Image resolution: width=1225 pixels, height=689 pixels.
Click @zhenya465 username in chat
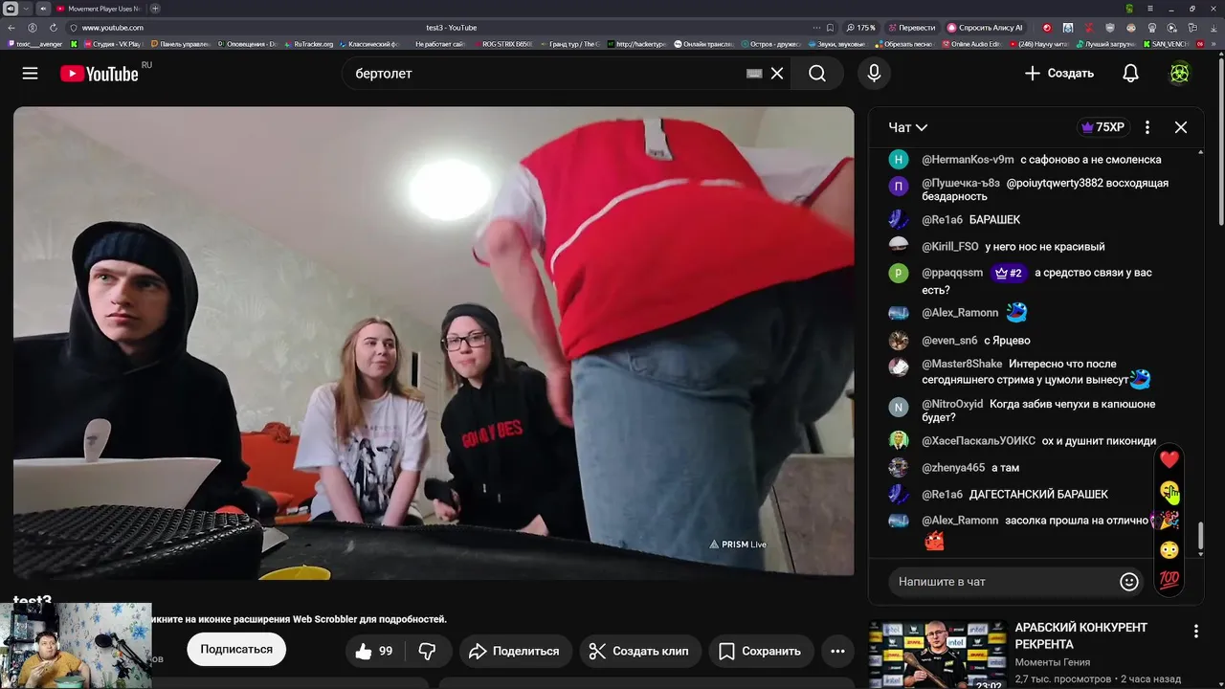point(953,468)
